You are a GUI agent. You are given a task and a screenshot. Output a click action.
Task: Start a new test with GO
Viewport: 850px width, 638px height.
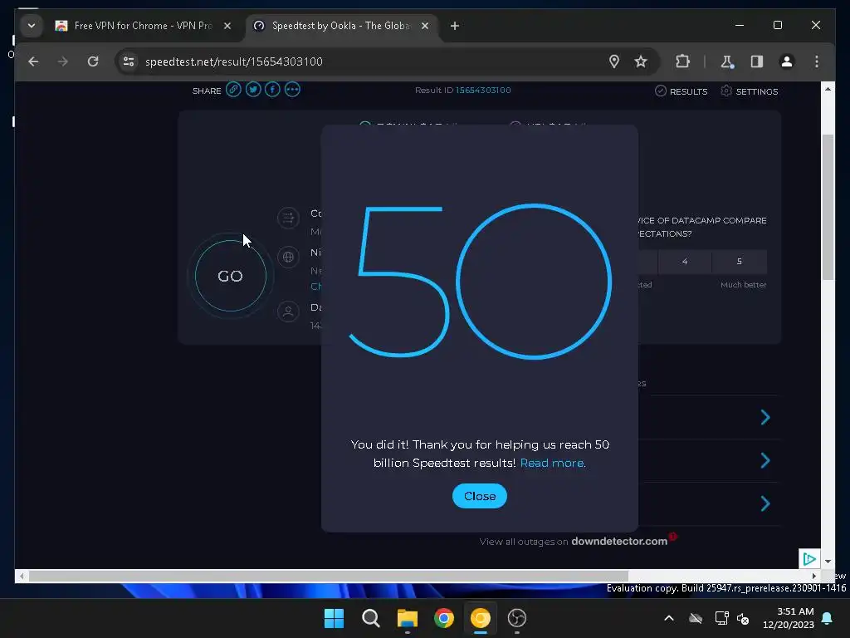click(231, 276)
